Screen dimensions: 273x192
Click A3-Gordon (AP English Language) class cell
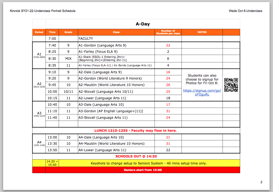(x=111, y=111)
